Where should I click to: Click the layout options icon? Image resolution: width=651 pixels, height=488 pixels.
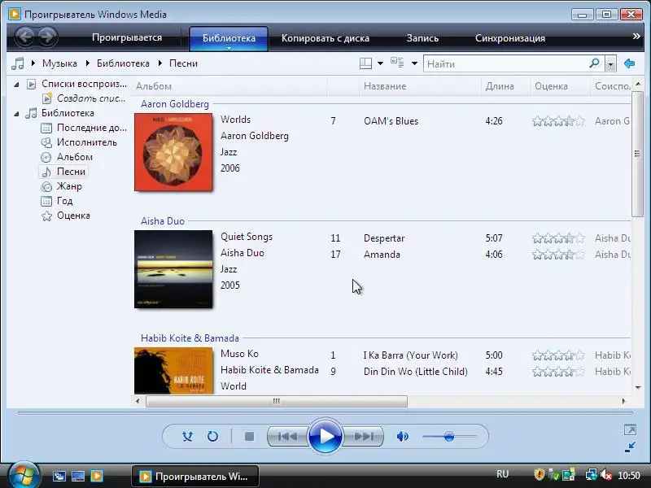click(x=365, y=63)
